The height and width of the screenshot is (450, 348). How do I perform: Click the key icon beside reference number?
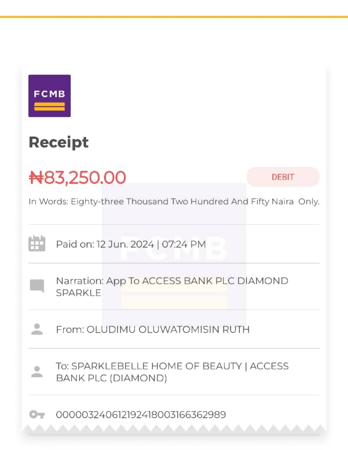(x=37, y=414)
